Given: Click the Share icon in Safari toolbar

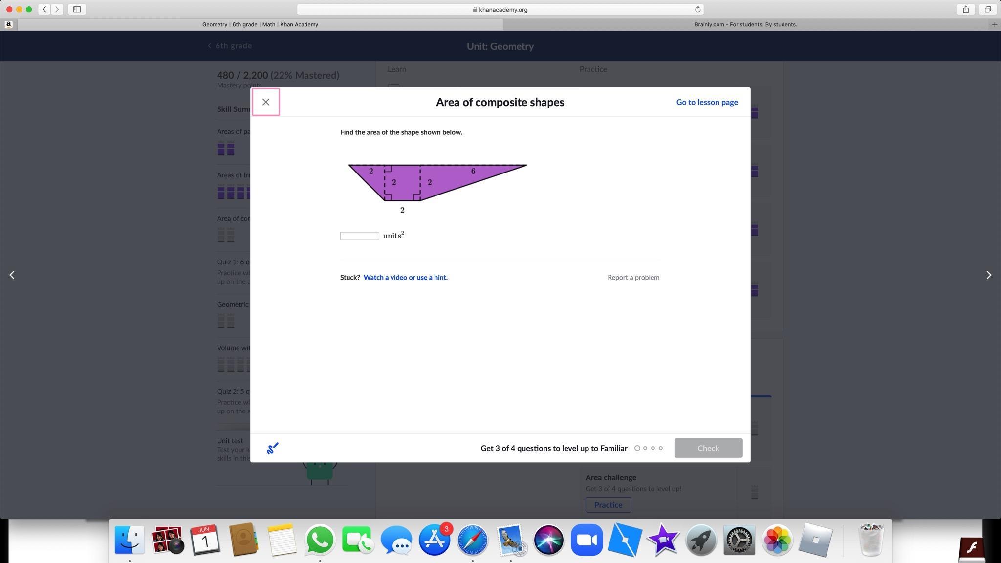Looking at the screenshot, I should click(x=966, y=9).
